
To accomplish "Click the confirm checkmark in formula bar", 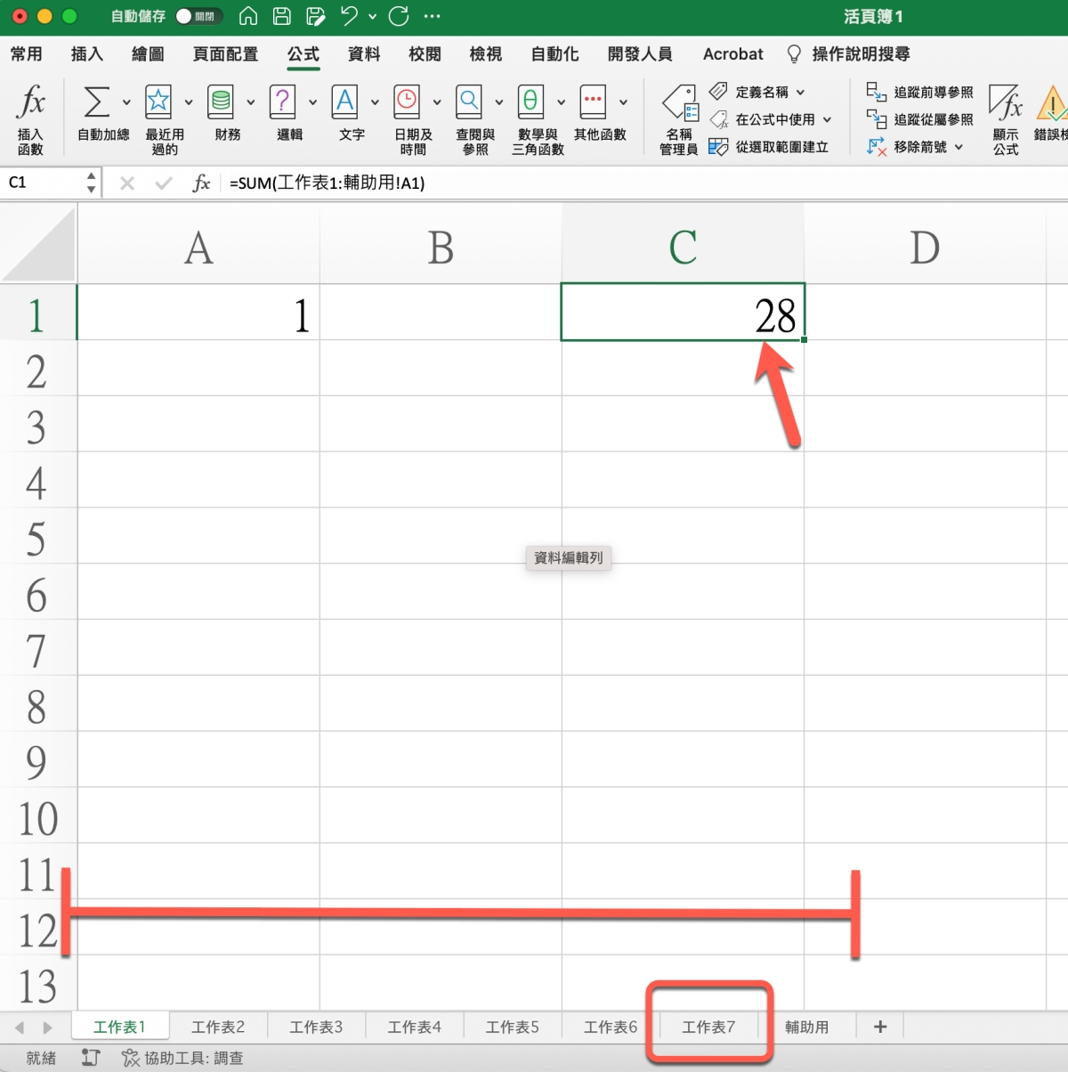I will point(163,183).
